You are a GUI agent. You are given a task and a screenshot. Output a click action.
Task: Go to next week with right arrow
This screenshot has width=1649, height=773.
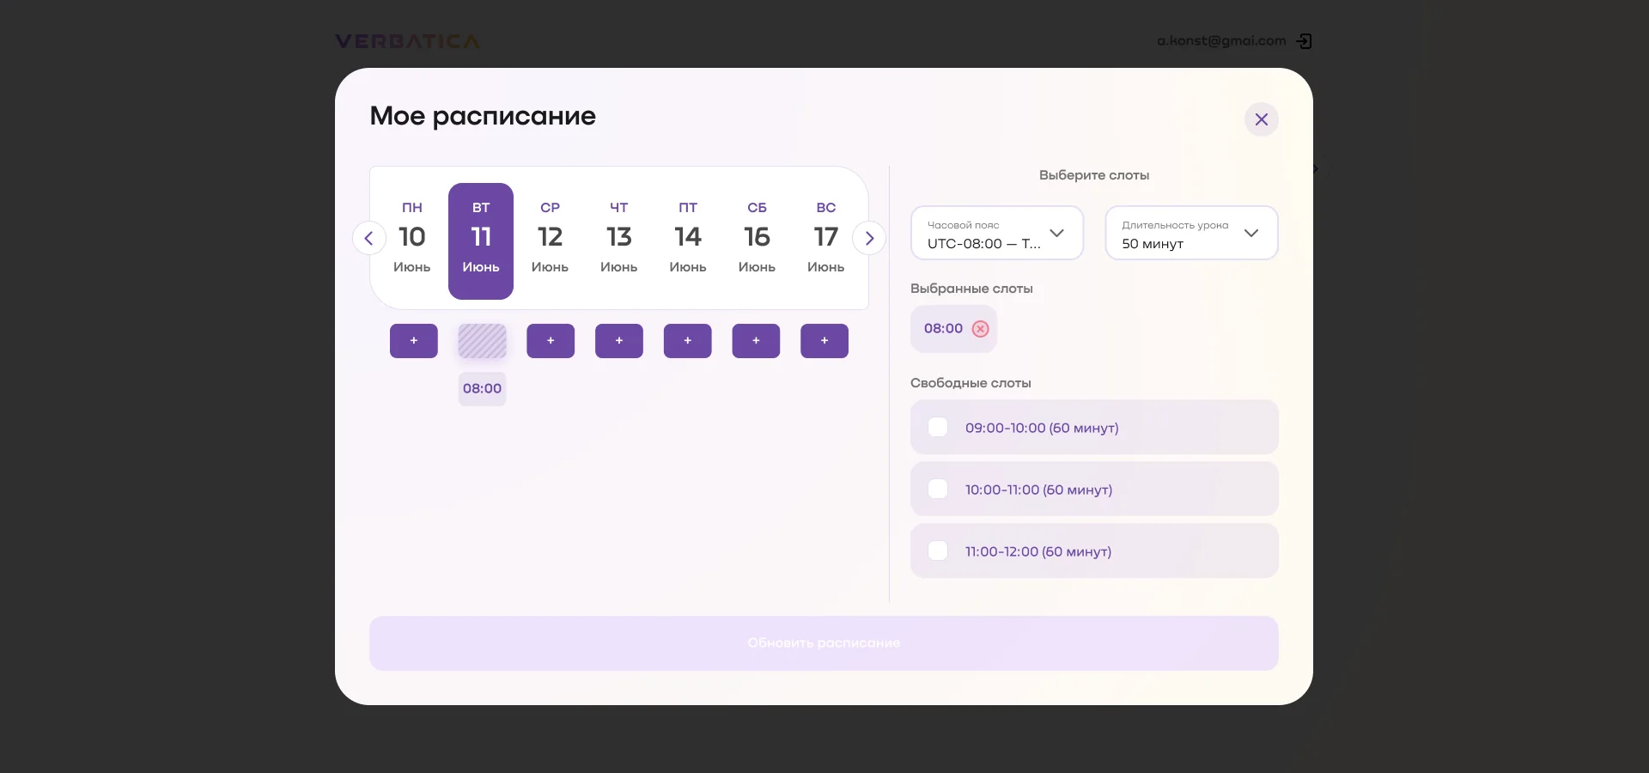869,238
